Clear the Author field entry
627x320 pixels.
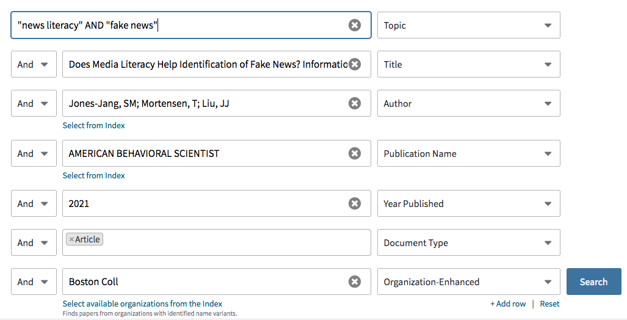point(355,103)
